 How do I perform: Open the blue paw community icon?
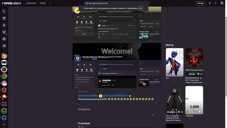(x=4, y=118)
